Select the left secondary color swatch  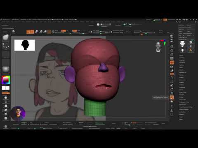(x=4, y=88)
